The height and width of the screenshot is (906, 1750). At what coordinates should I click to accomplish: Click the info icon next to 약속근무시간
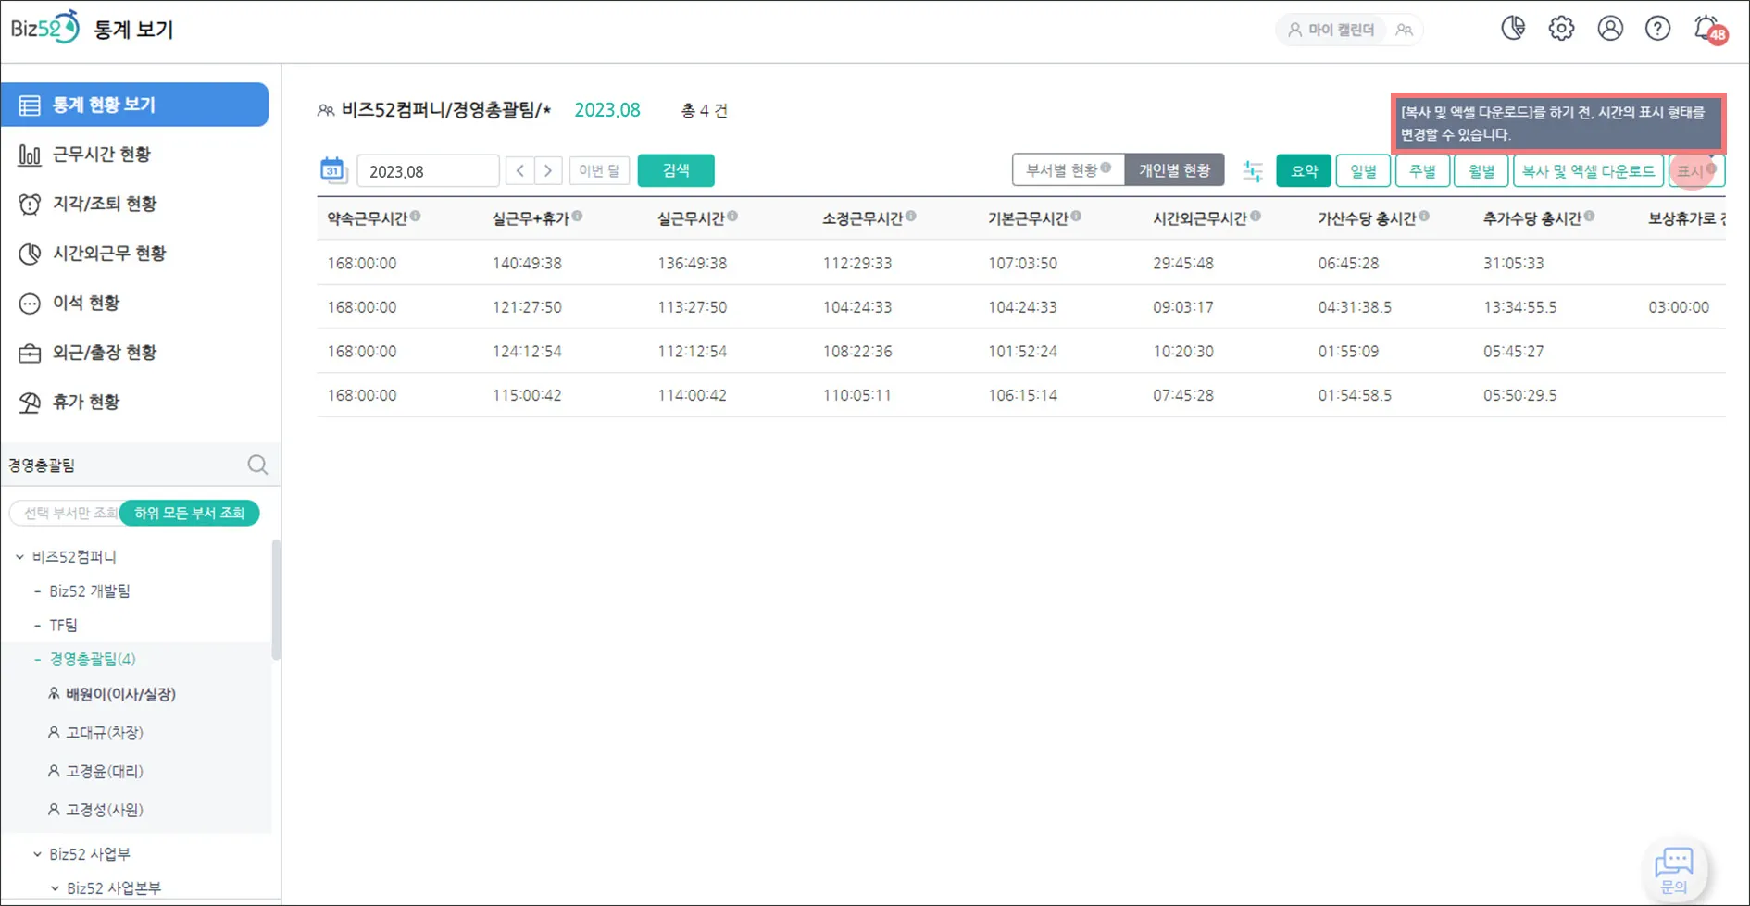click(x=416, y=217)
